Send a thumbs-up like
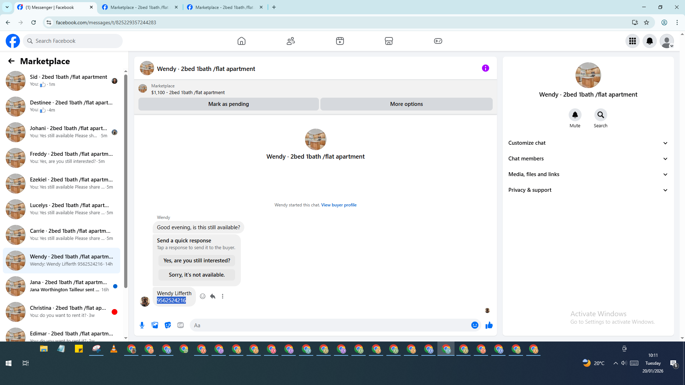This screenshot has width=685, height=385. coord(489,325)
